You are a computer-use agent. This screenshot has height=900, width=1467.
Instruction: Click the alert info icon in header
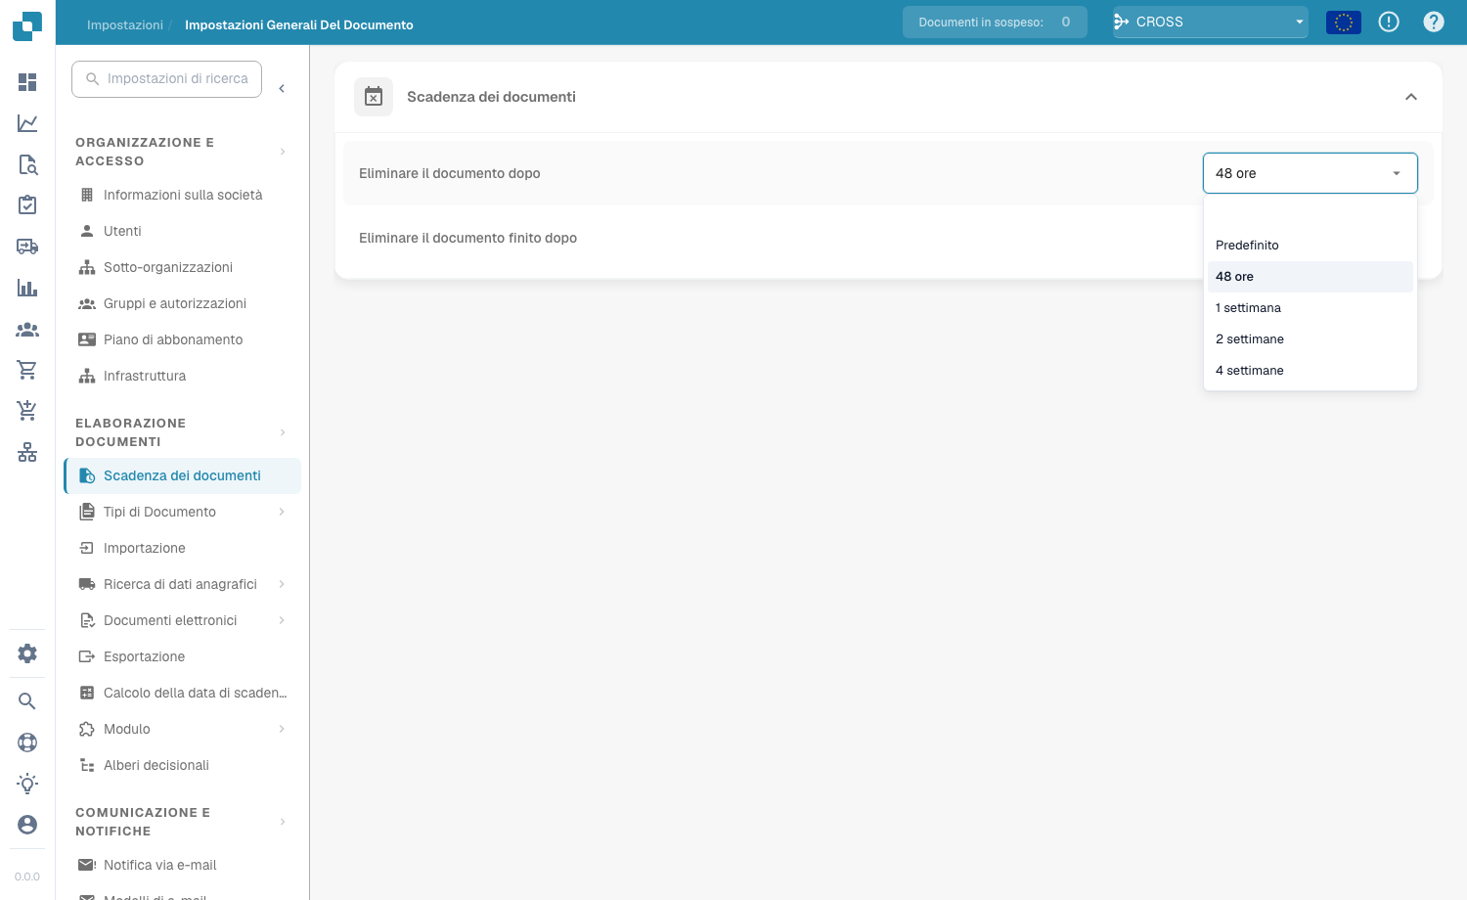tap(1389, 22)
